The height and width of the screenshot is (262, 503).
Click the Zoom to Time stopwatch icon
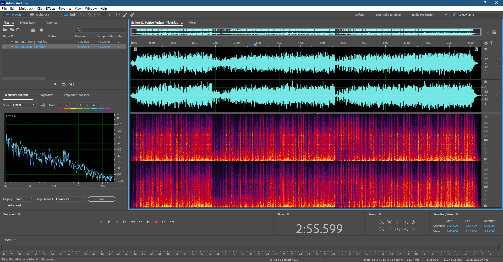[413, 222]
